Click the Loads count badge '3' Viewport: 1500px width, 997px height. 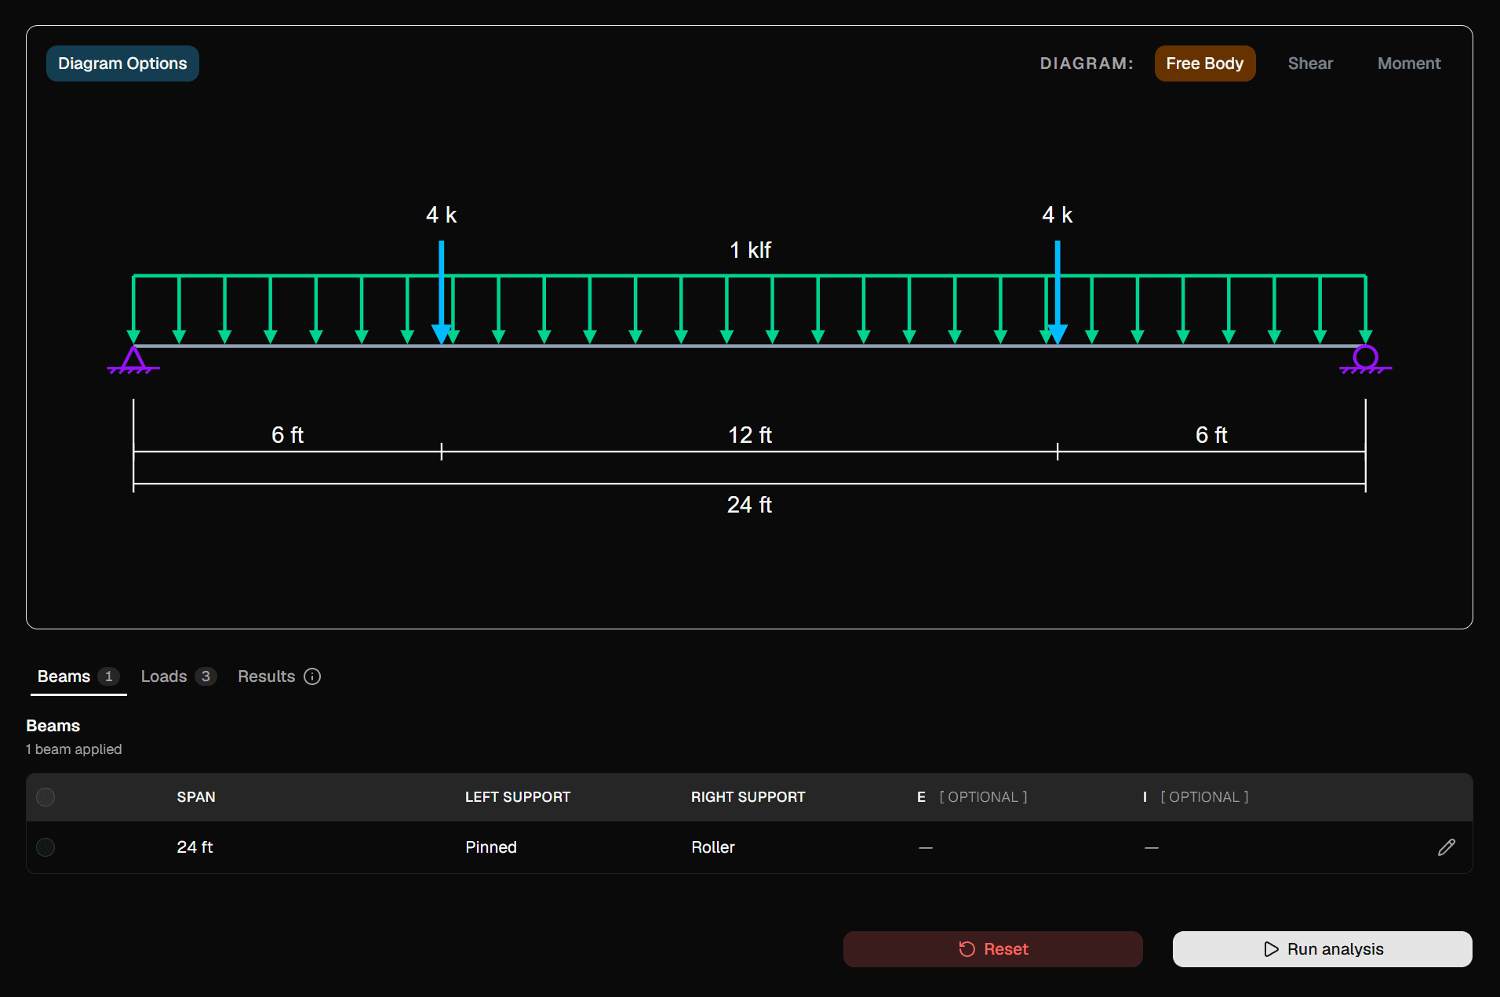(x=206, y=676)
